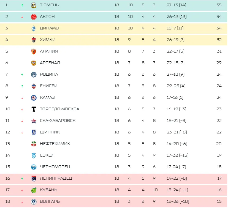
Task: Click green up arrow beside Ленинградец
Action: 22,179
